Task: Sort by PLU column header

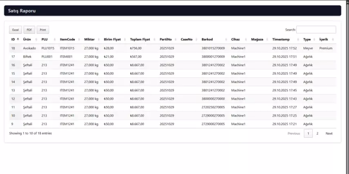Action: [x=45, y=40]
